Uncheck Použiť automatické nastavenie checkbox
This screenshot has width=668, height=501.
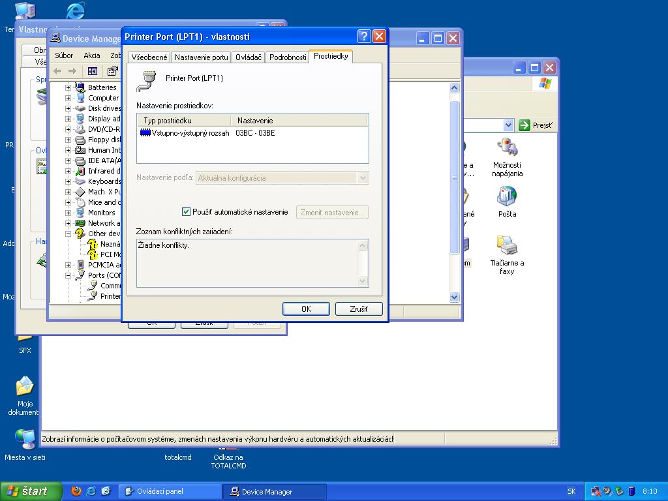186,212
